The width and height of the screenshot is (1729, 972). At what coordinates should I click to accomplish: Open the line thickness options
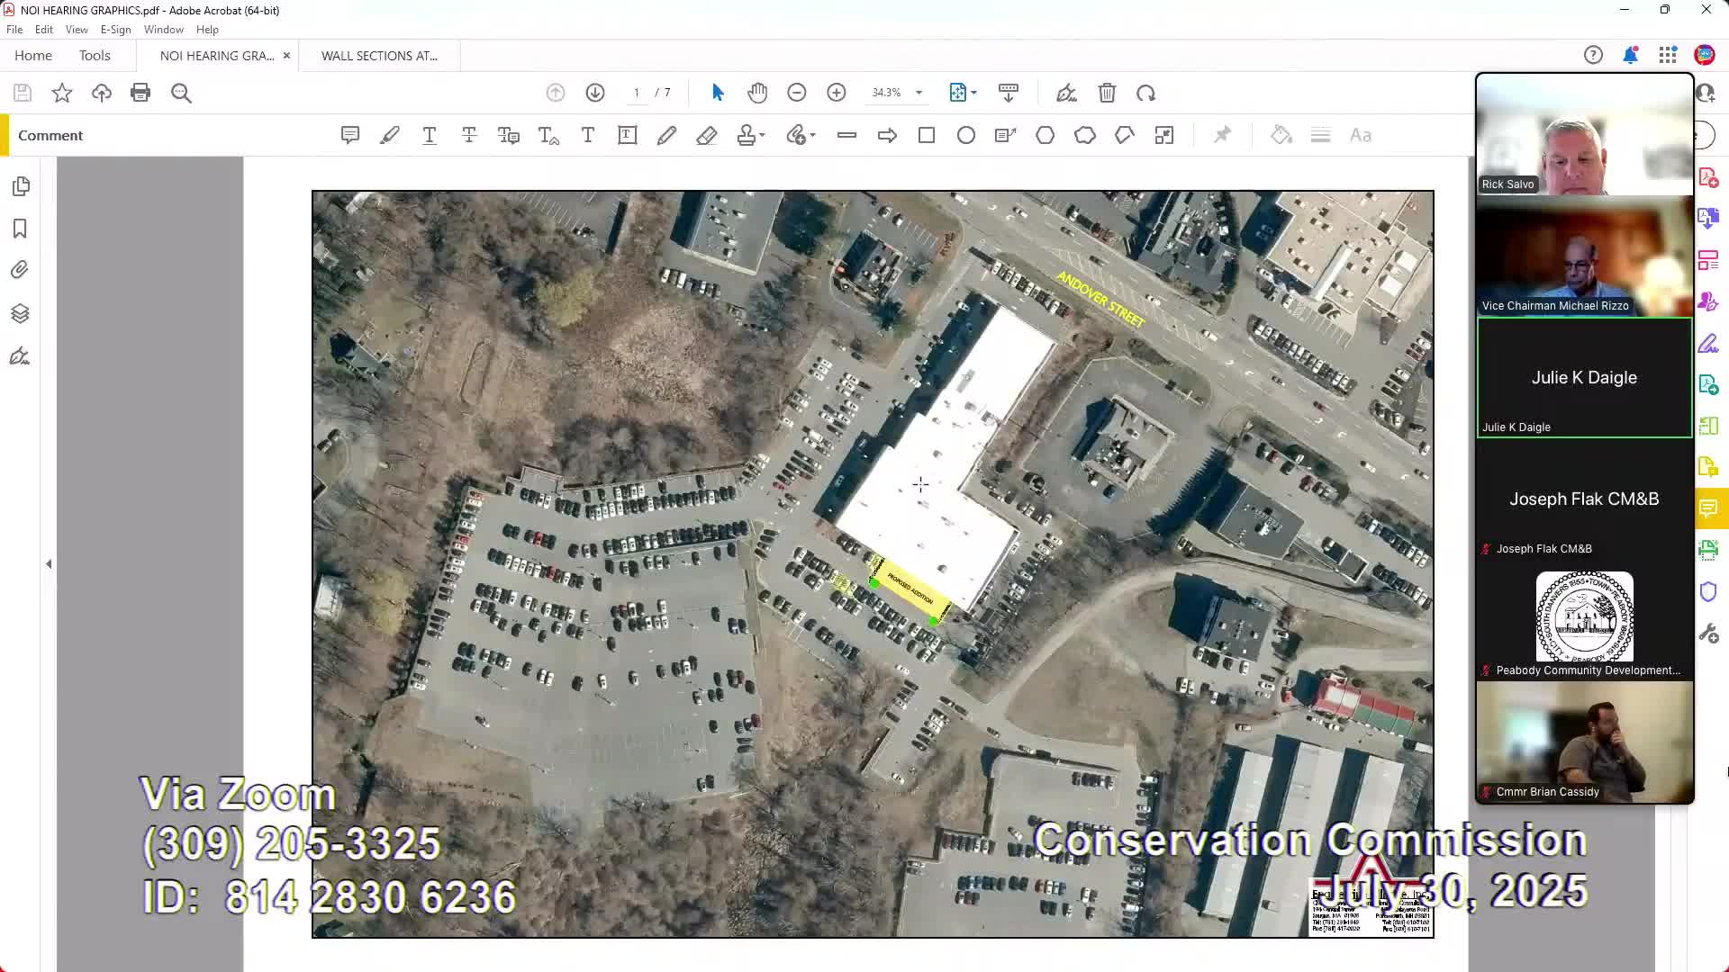coord(1321,136)
